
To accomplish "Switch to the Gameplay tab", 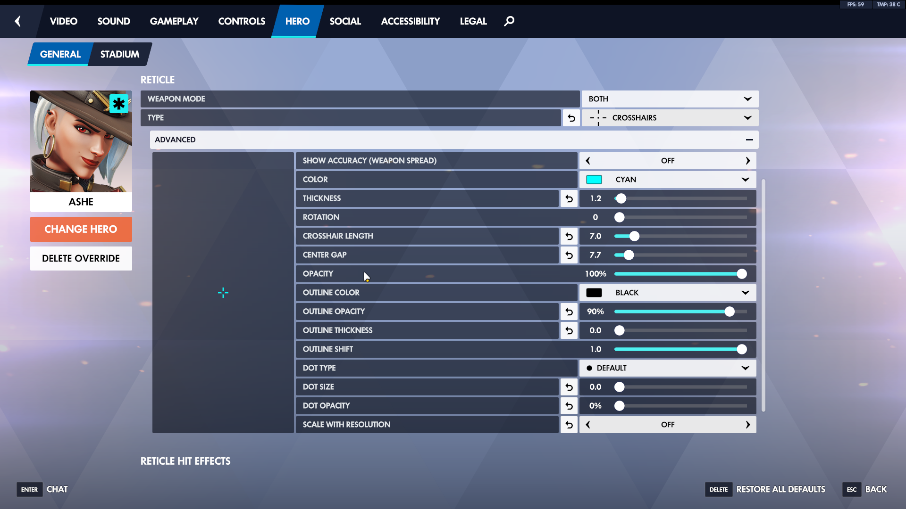I will 174,21.
